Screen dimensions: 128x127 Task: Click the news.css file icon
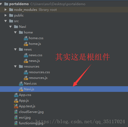[26, 55]
